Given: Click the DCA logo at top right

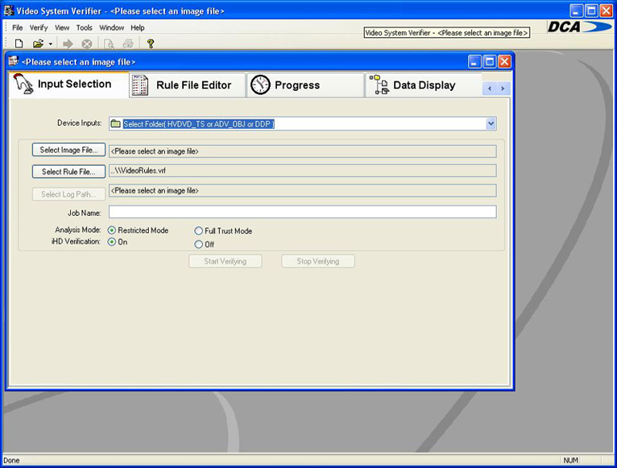Looking at the screenshot, I should click(x=580, y=27).
